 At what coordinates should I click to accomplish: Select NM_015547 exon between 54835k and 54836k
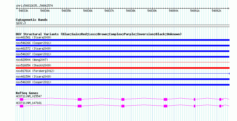tap(80, 99)
